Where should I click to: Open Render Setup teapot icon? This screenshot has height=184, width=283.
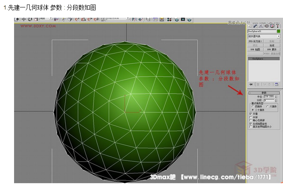click(x=177, y=19)
